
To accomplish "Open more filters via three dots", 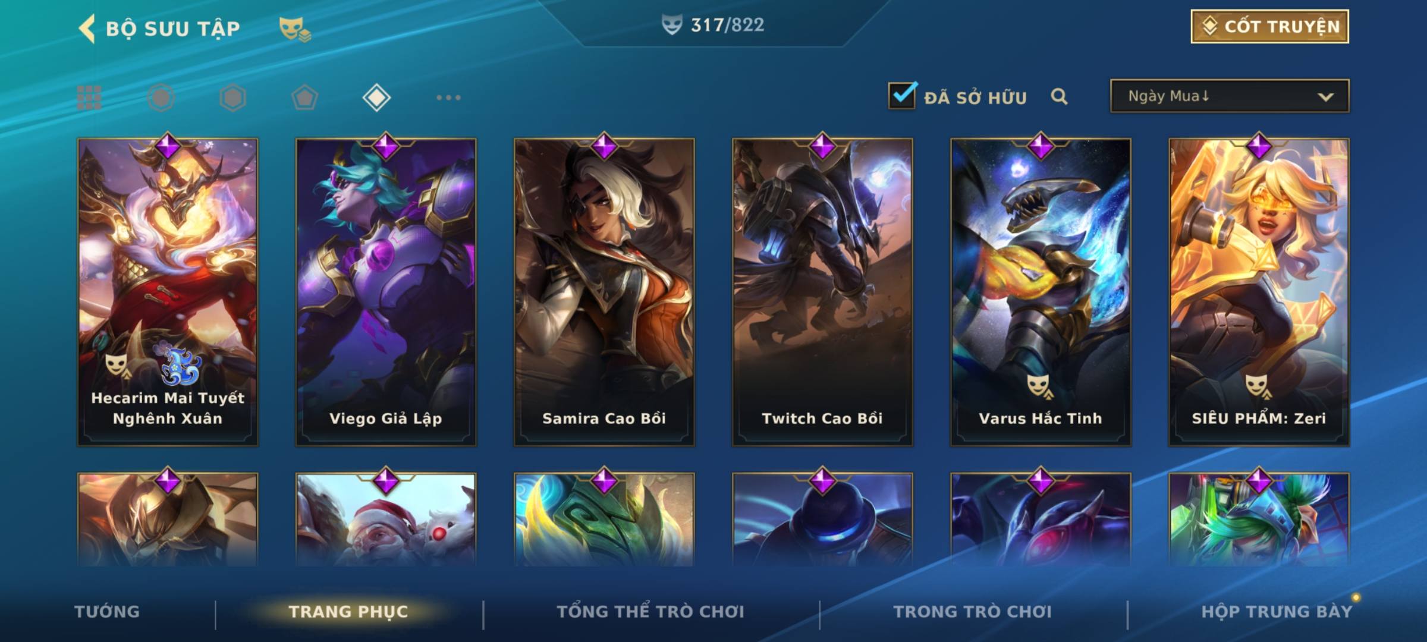I will (448, 97).
